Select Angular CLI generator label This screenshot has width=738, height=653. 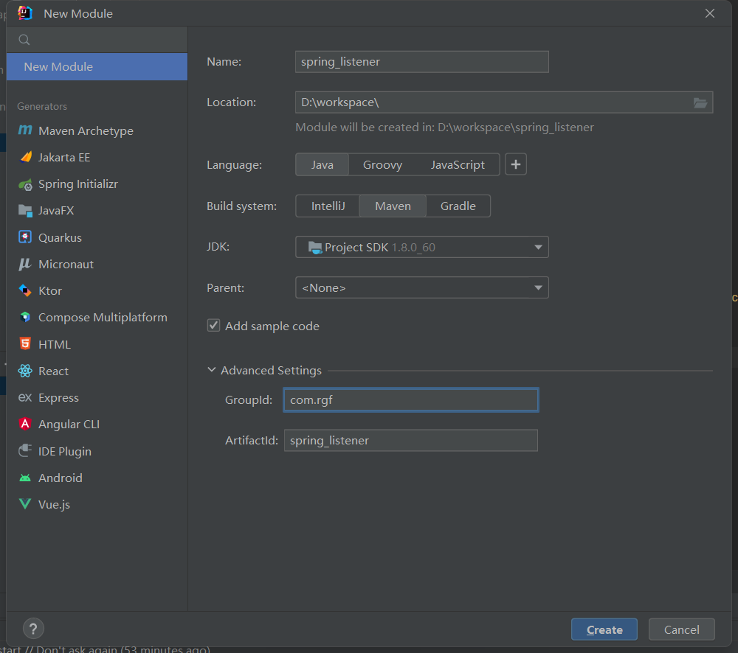(69, 424)
